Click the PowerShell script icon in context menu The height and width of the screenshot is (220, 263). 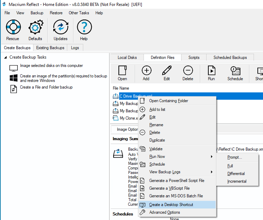[x=142, y=181]
